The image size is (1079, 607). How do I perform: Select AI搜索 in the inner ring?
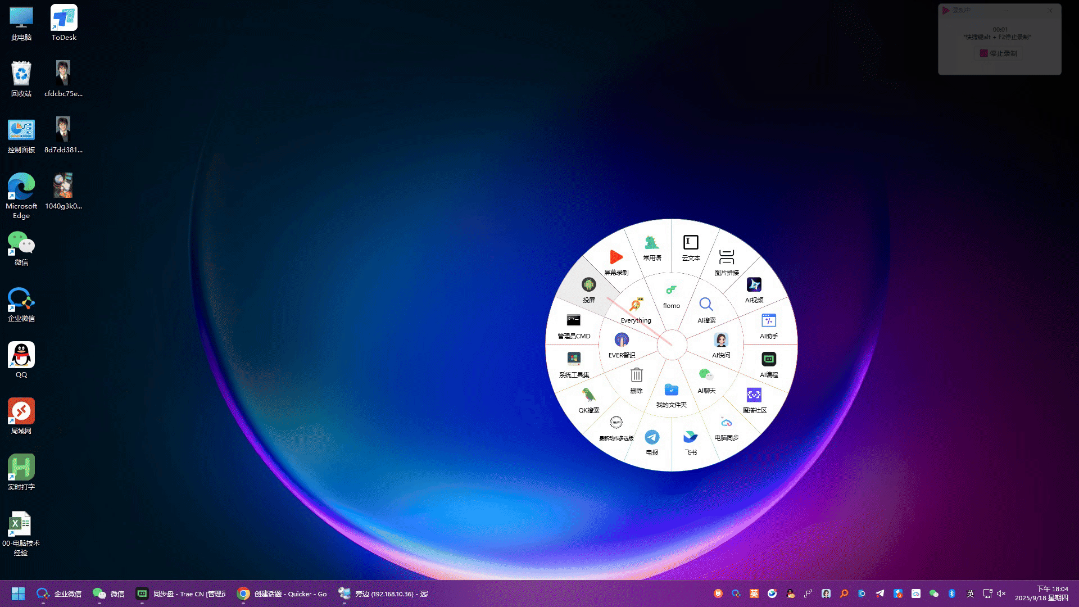click(706, 310)
